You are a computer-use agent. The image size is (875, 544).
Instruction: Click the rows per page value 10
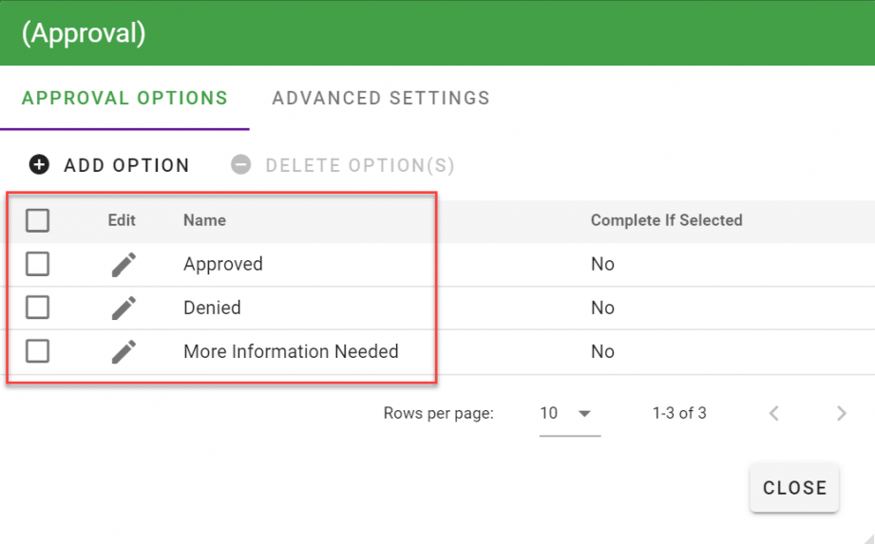[x=549, y=414]
